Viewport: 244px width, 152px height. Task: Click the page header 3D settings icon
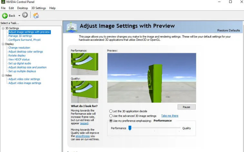coord(72,27)
